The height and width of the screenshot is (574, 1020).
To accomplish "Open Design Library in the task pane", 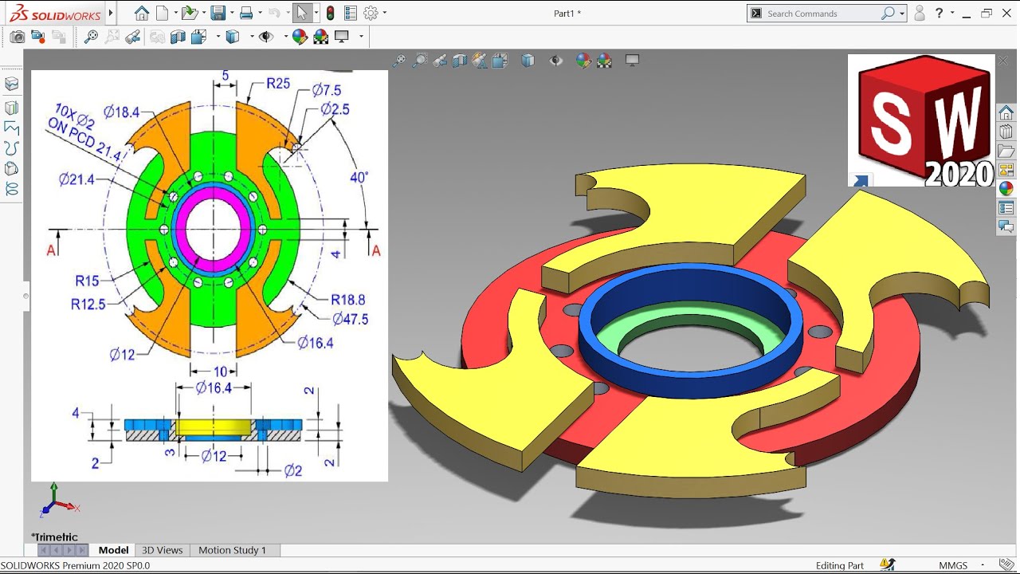I will [1006, 132].
